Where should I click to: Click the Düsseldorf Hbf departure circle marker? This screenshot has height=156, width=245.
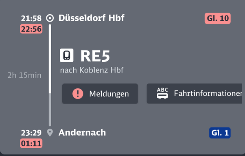pos(50,18)
